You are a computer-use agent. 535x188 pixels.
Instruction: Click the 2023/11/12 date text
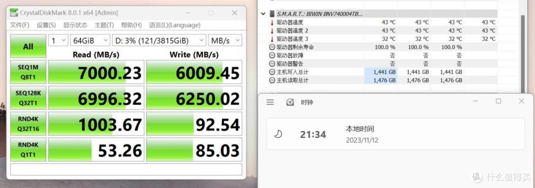point(362,140)
